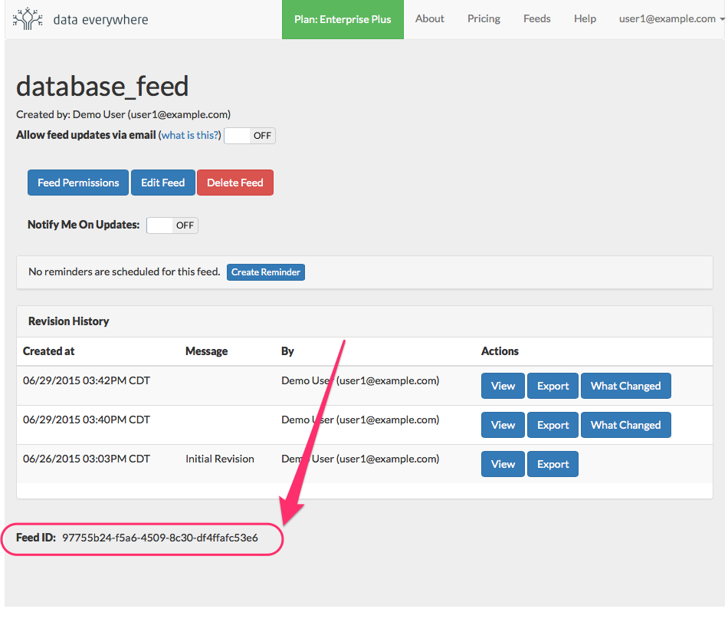Click the Edit Feed button

[163, 183]
